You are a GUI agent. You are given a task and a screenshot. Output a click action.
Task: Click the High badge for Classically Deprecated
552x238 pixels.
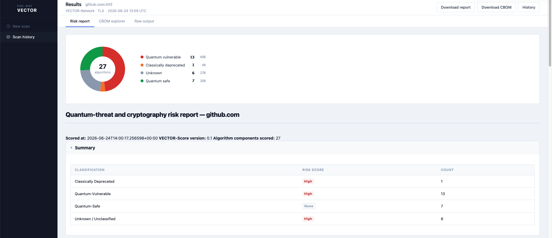(x=308, y=181)
